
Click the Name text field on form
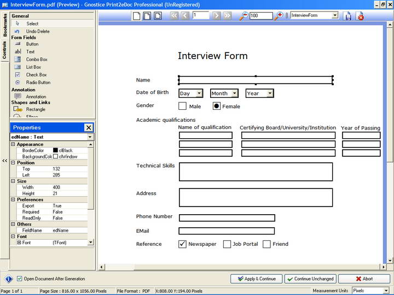click(x=256, y=80)
